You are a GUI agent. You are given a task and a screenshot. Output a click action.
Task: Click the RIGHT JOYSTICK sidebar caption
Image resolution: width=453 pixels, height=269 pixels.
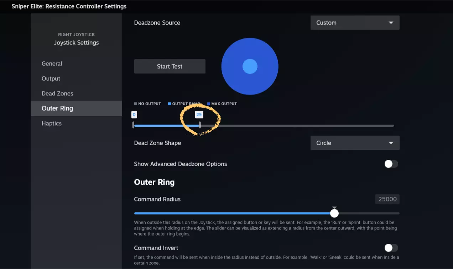(76, 35)
